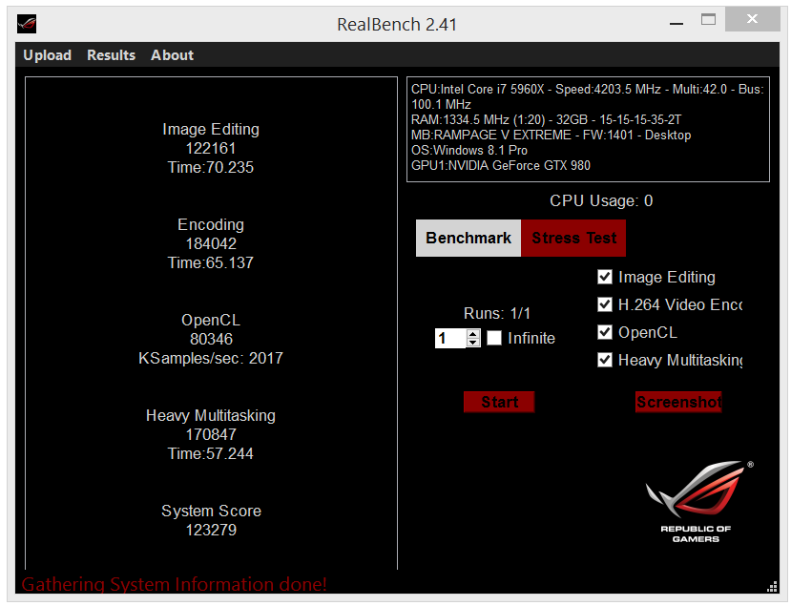Image resolution: width=791 pixels, height=606 pixels.
Task: Click the Time:57.244 value
Action: click(x=211, y=453)
